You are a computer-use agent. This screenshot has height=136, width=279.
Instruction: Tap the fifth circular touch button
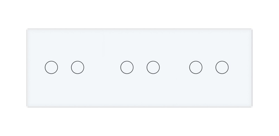click(196, 67)
